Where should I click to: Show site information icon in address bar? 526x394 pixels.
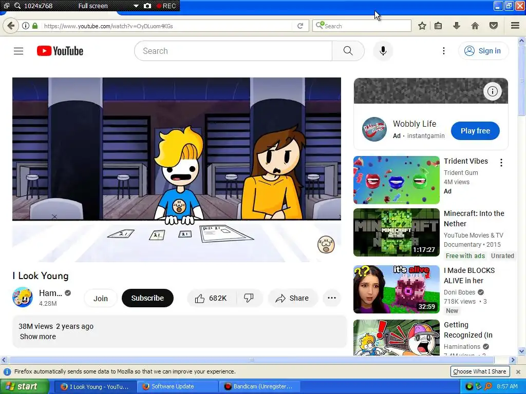26,26
